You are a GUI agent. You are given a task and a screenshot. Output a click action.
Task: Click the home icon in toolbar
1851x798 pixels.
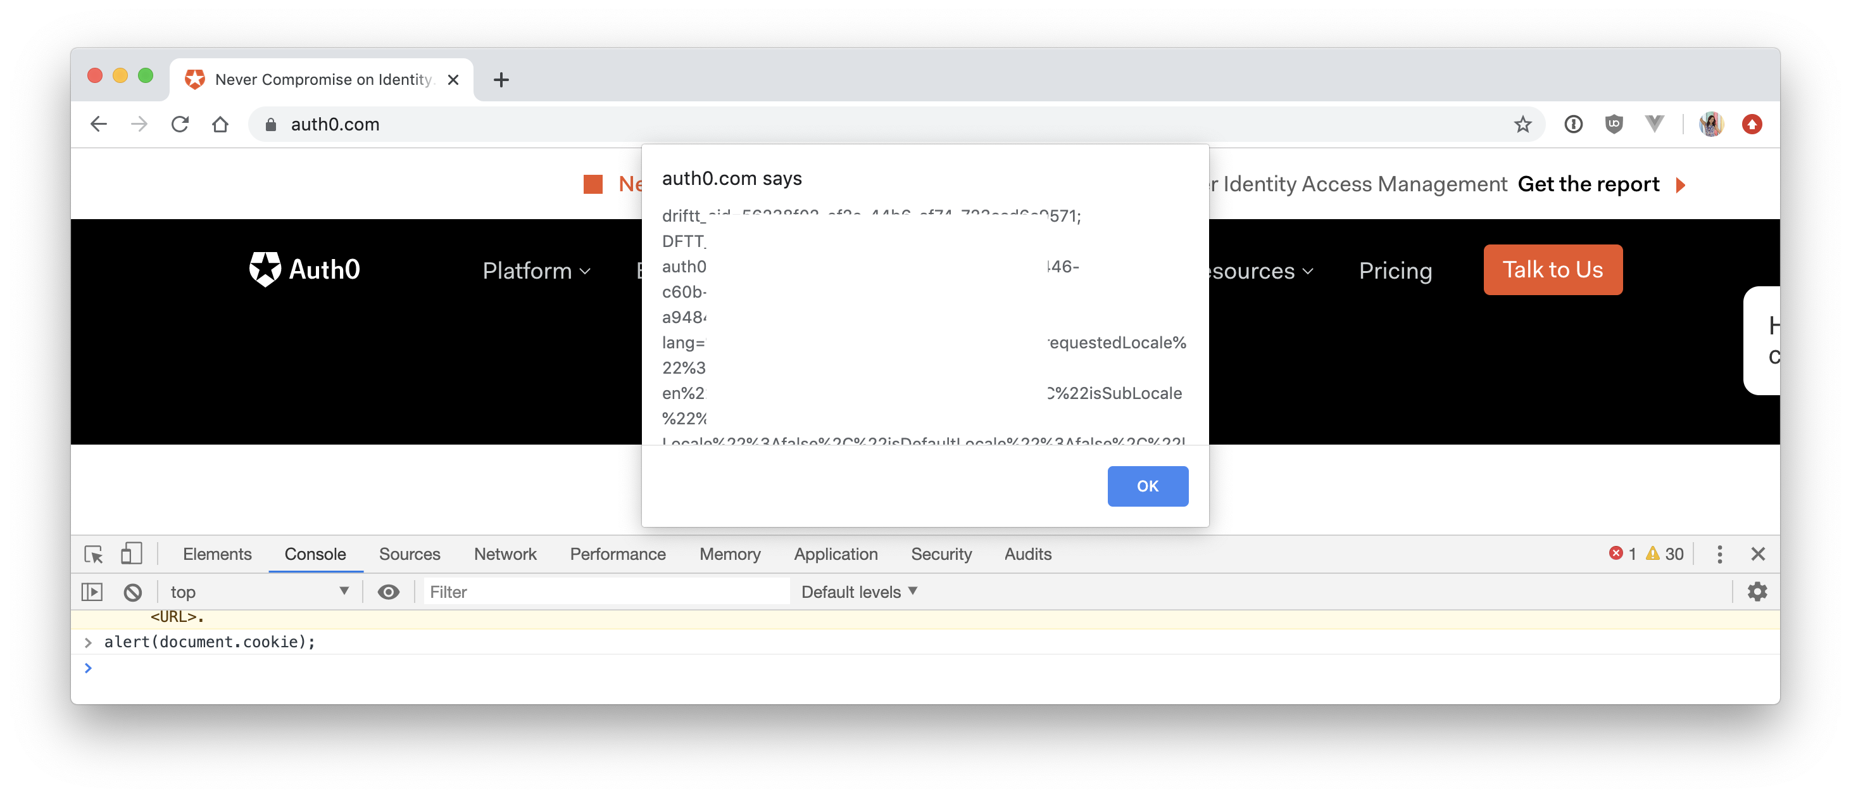(220, 124)
